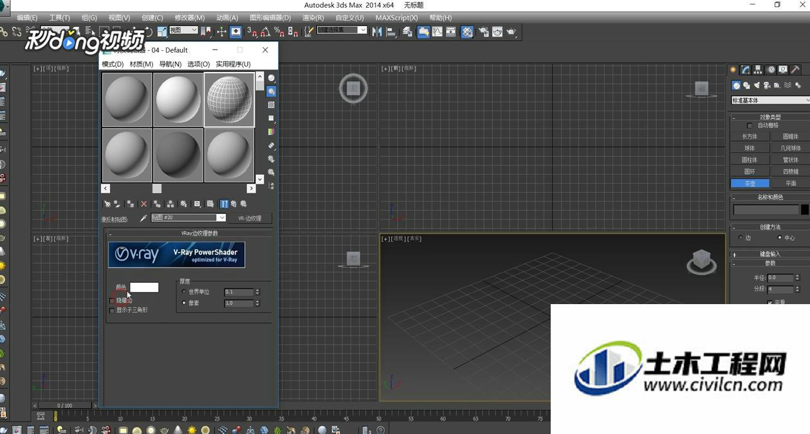810x434 pixels.
Task: Open the 修改器(M) menu
Action: (189, 17)
